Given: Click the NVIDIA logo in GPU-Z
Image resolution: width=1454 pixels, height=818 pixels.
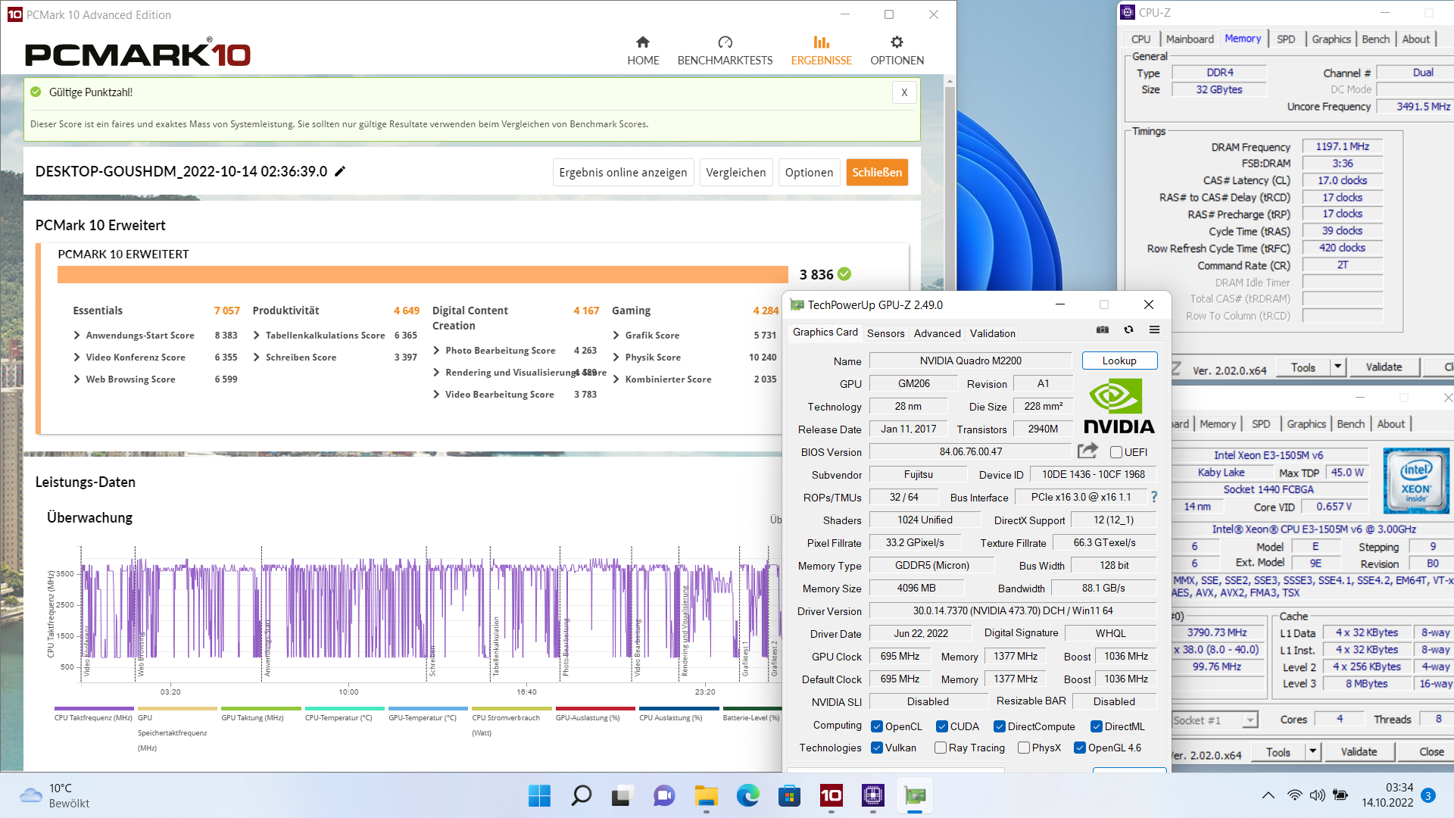Looking at the screenshot, I should pyautogui.click(x=1119, y=406).
